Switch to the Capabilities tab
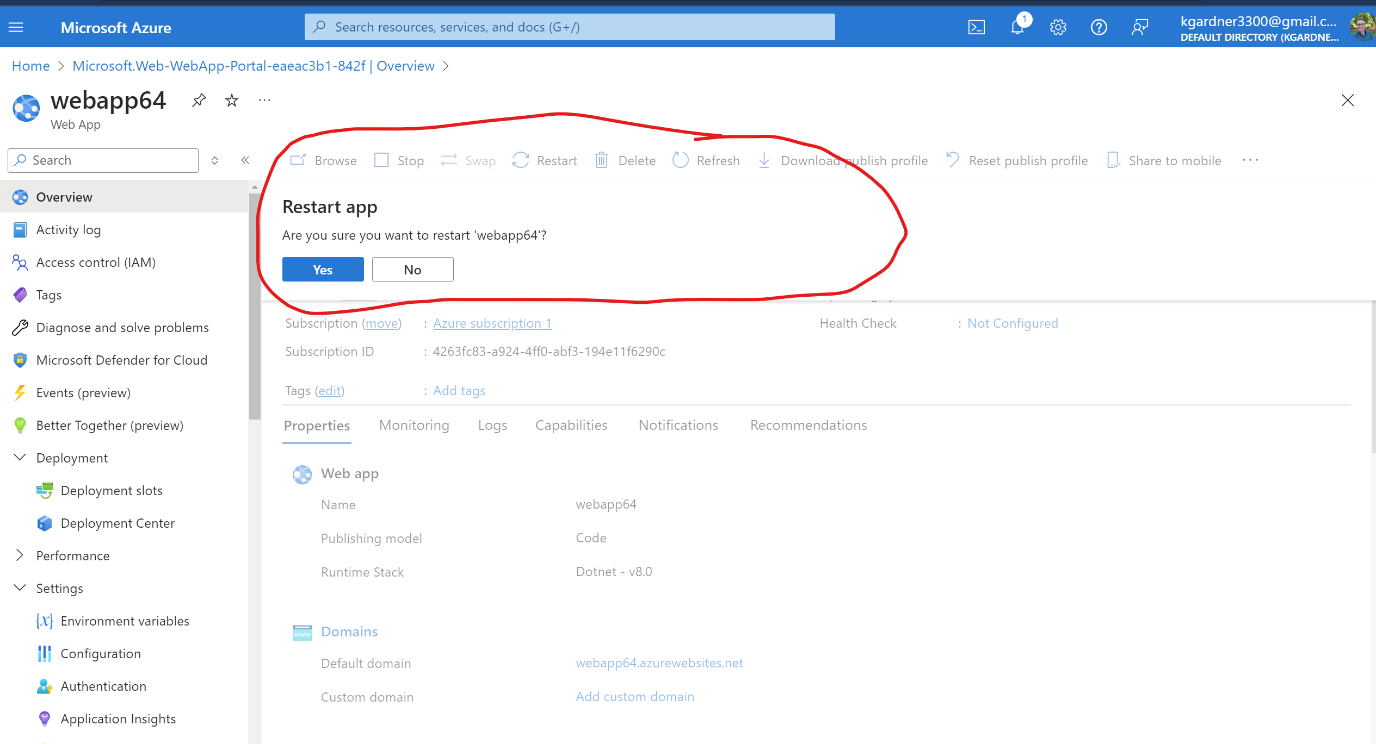 pyautogui.click(x=571, y=425)
